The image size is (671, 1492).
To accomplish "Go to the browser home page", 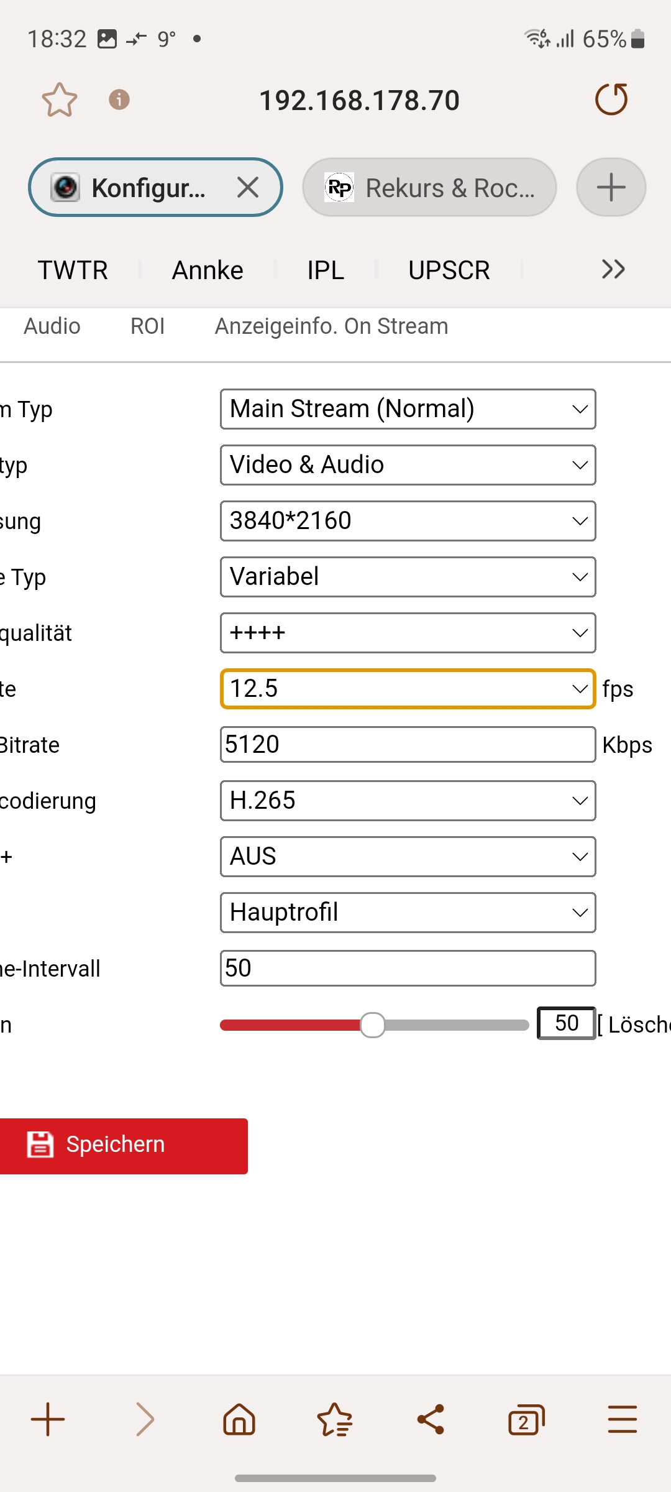I will 239,1420.
